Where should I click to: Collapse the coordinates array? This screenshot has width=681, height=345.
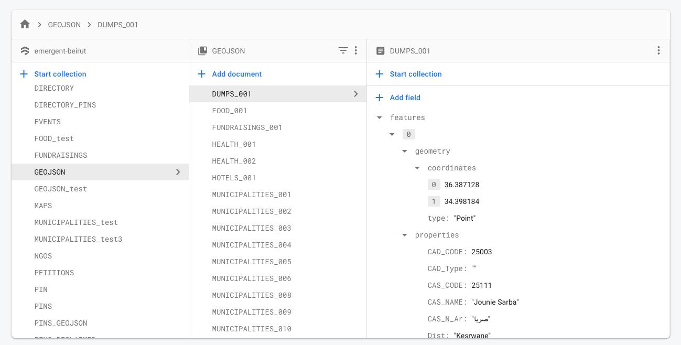pyautogui.click(x=417, y=168)
